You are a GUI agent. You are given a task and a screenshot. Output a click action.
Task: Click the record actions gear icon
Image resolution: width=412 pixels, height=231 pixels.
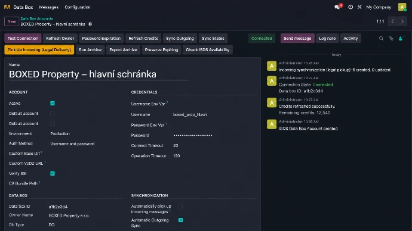point(90,24)
